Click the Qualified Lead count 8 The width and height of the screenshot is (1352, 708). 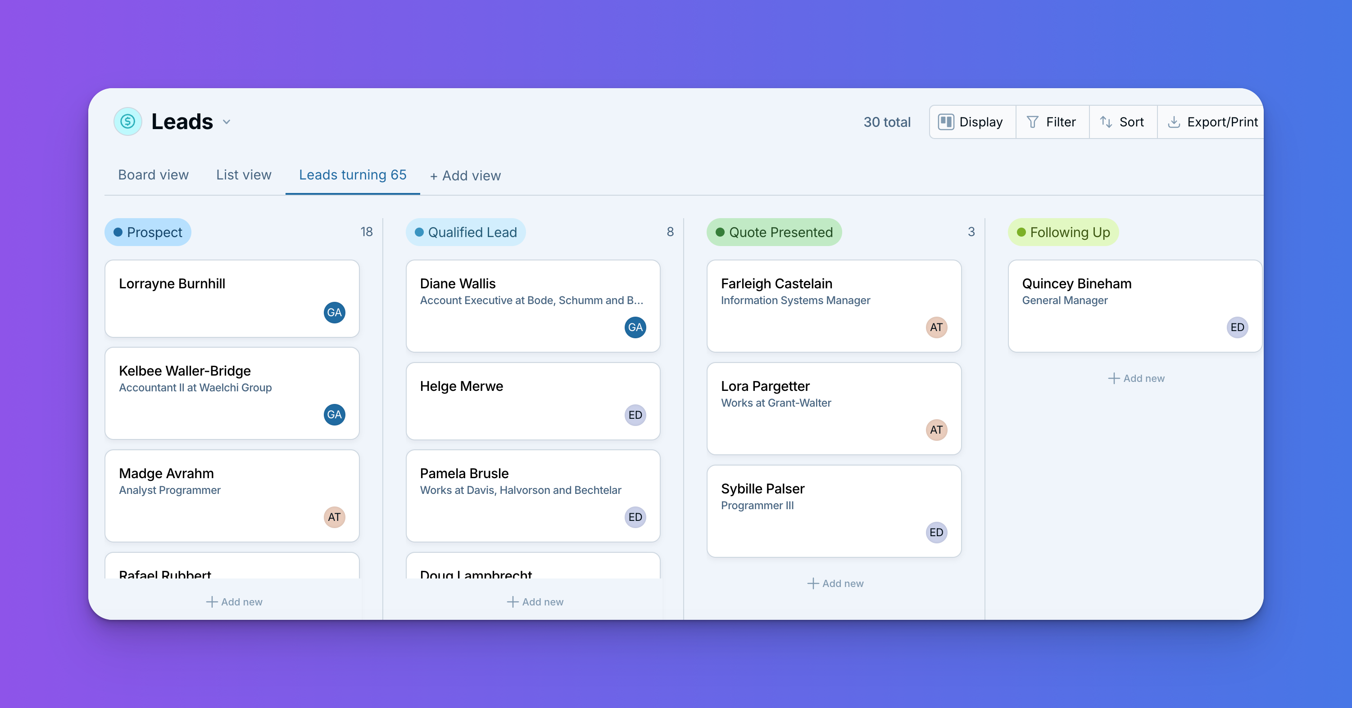coord(670,232)
